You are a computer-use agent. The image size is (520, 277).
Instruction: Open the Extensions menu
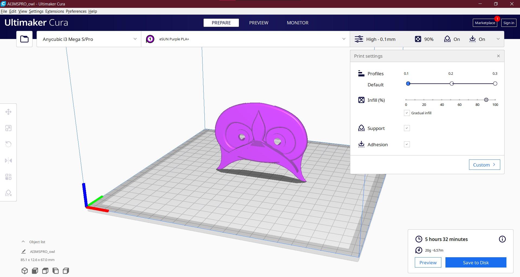54,11
